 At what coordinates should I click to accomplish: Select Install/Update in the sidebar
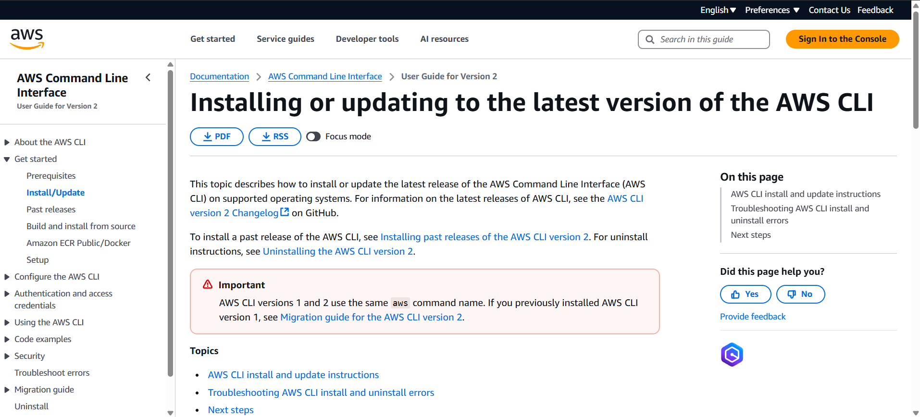point(55,193)
